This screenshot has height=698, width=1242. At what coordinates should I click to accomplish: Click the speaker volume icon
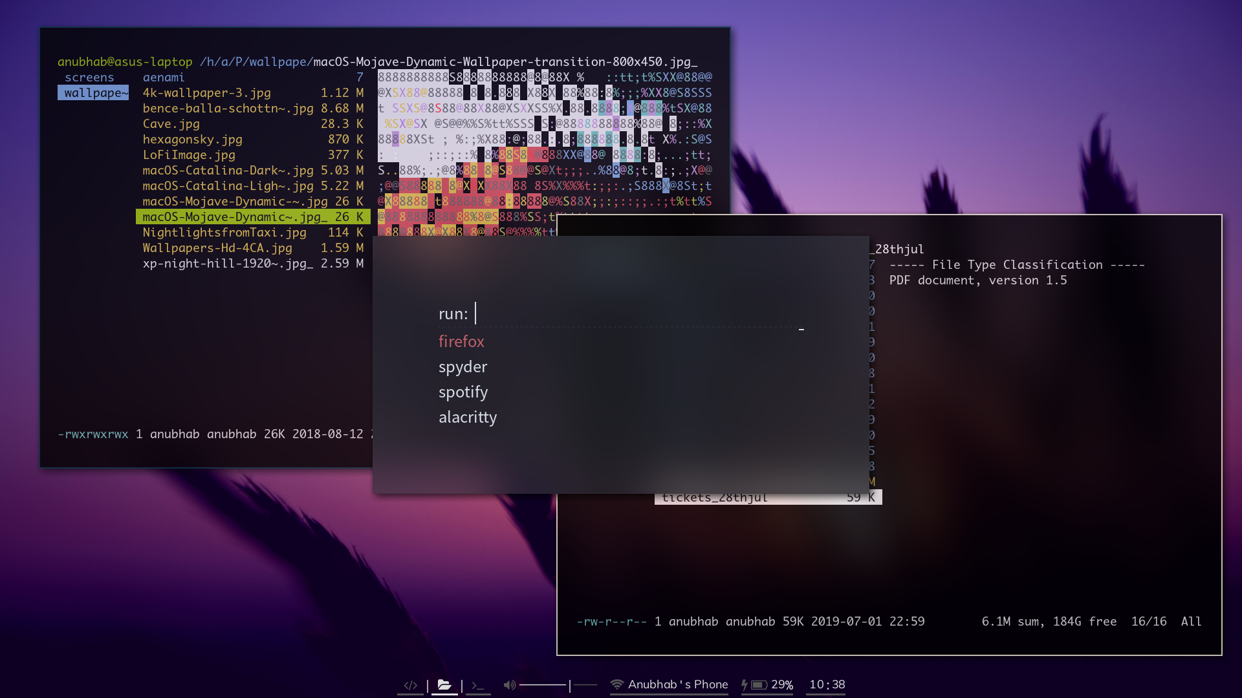click(510, 685)
